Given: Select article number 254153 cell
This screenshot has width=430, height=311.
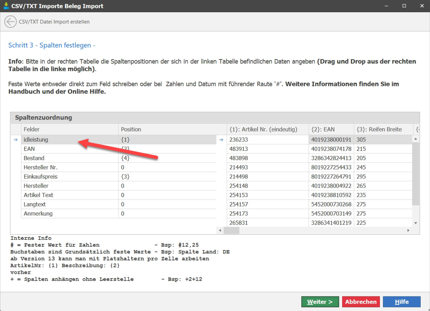Looking at the screenshot, I should click(x=268, y=195).
